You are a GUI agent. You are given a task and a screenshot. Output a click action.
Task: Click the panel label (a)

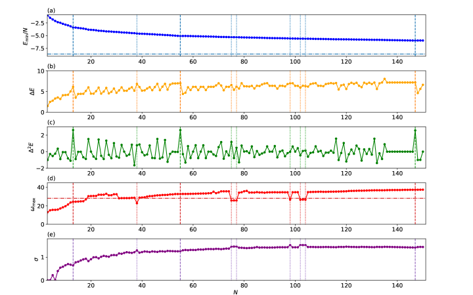click(51, 10)
